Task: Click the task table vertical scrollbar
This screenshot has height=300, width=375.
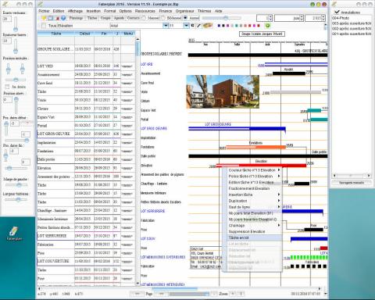Action: pyautogui.click(x=137, y=161)
